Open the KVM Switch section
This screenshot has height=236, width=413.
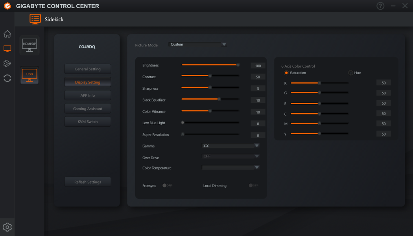pyautogui.click(x=88, y=122)
